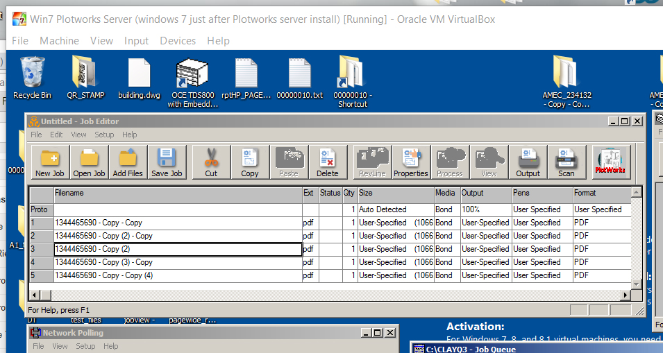Click the New Job toolbar icon
Screen dimensions: 663x353
coord(50,162)
